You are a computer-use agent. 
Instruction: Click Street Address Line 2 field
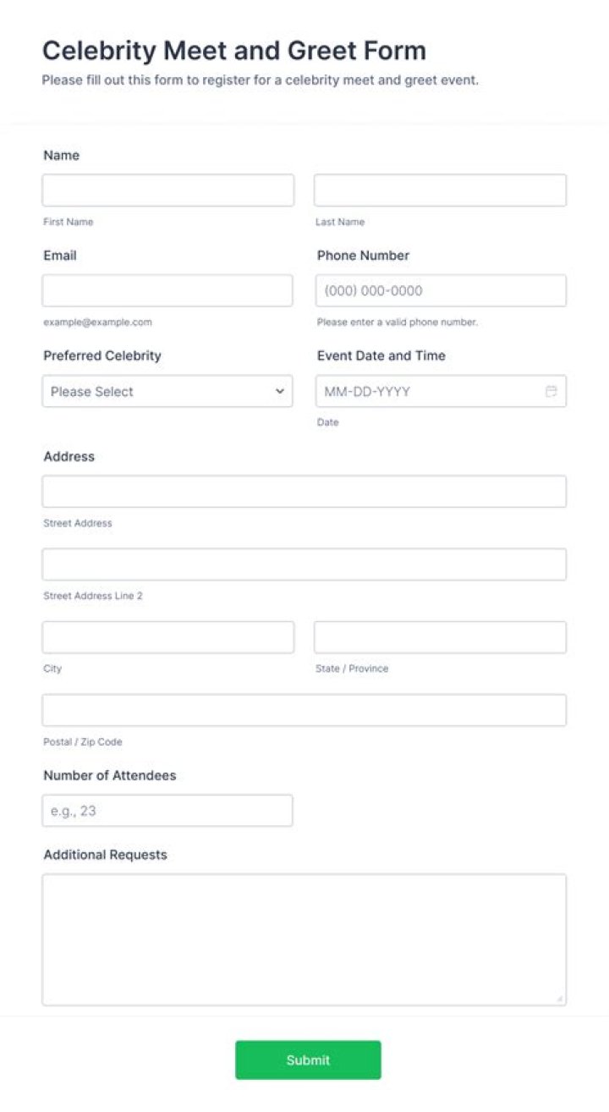click(304, 564)
